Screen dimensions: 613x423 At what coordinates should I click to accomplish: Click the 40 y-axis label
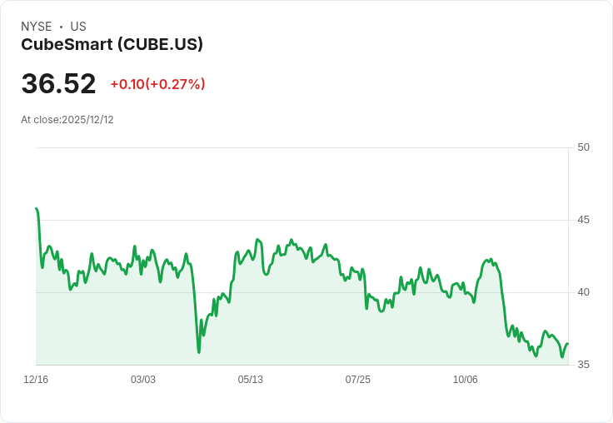pyautogui.click(x=583, y=292)
